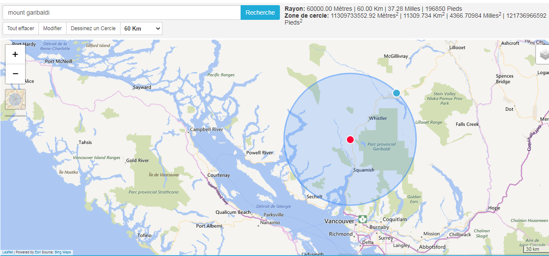Follow the Bing Maps source link

coord(63,252)
